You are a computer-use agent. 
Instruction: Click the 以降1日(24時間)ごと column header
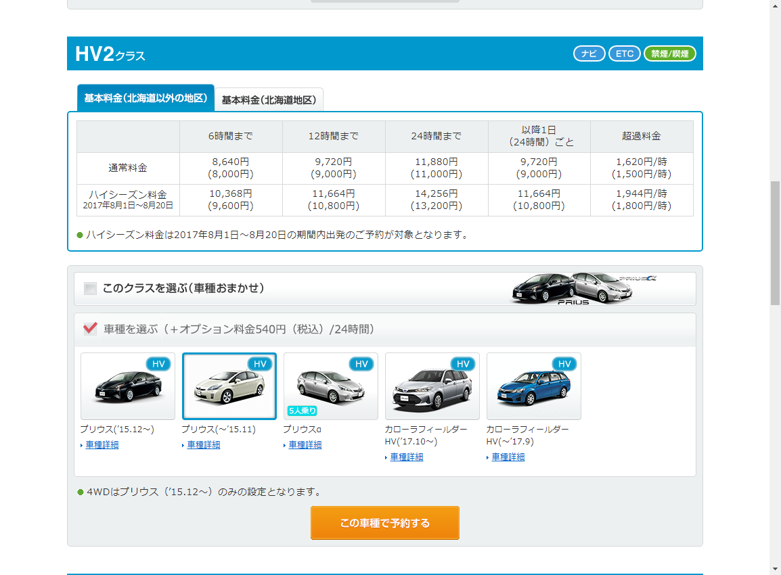[539, 136]
